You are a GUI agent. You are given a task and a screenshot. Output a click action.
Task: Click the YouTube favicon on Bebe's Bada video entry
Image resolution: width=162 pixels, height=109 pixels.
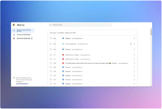(63, 63)
